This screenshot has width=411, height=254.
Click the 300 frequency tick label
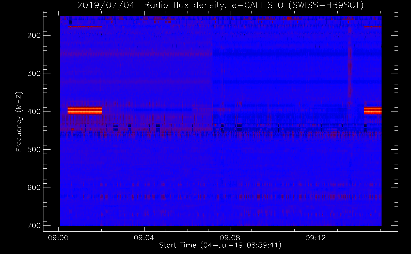(x=34, y=73)
